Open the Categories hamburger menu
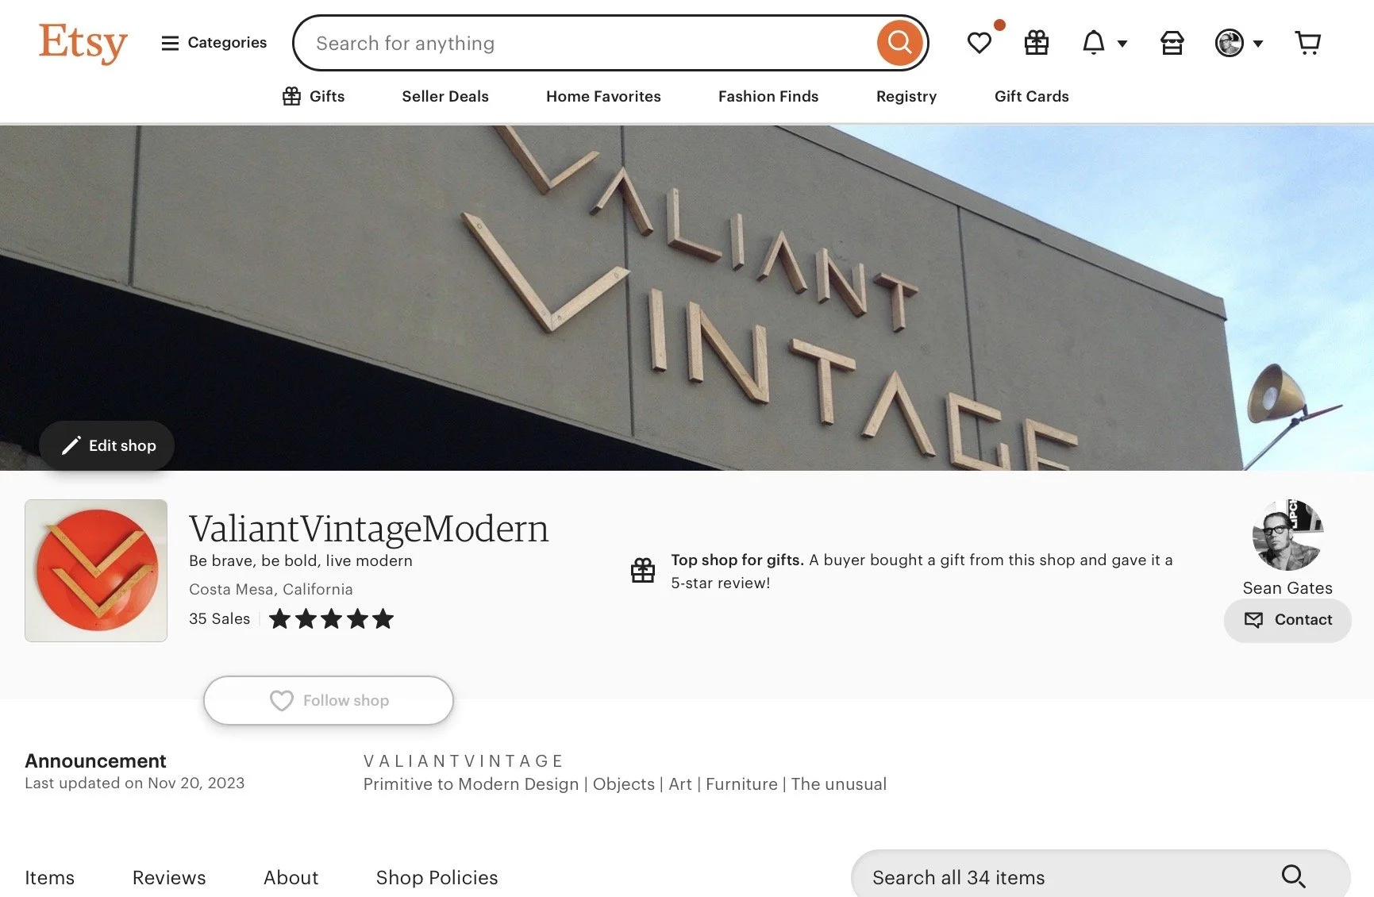Screen dimensions: 1374x897 tap(214, 43)
